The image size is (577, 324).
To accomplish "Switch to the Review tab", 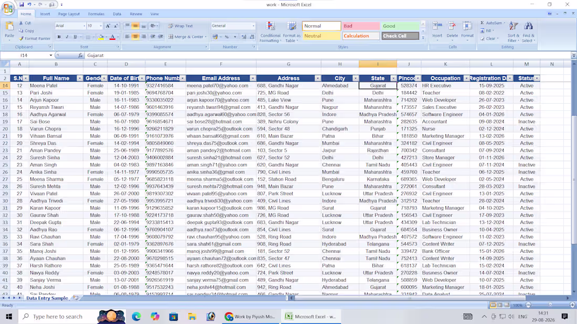I will (x=136, y=14).
